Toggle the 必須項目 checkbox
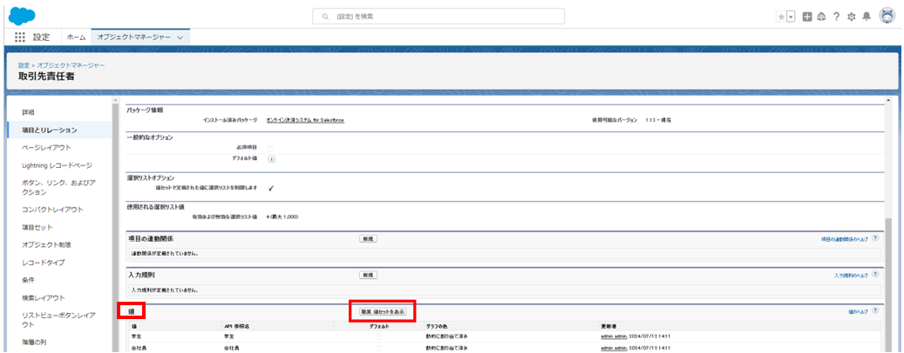This screenshot has width=904, height=353. [x=271, y=149]
